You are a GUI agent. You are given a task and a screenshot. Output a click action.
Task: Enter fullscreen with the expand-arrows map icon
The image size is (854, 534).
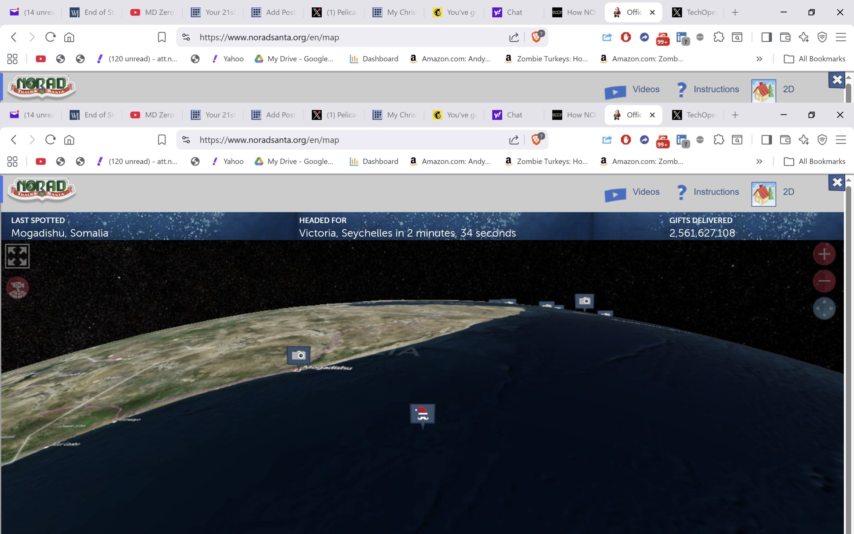point(17,256)
